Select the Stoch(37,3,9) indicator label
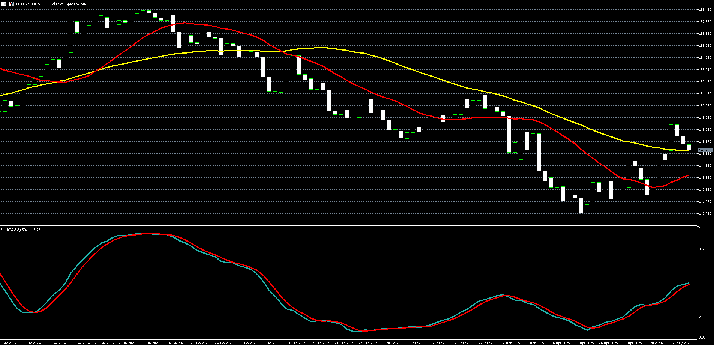 (20, 229)
